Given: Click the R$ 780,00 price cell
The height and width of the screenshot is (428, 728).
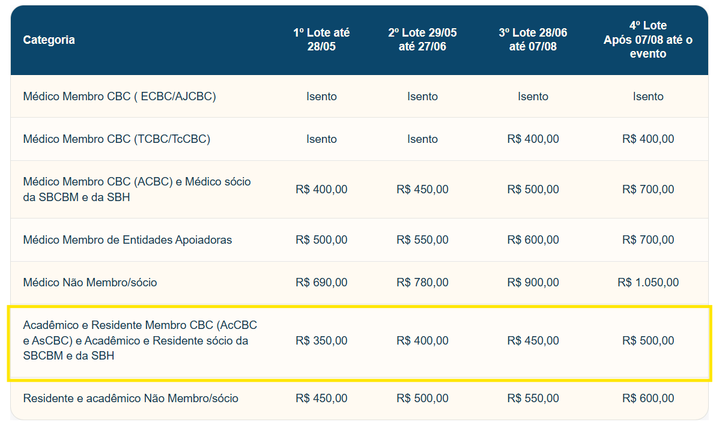Looking at the screenshot, I should tap(422, 282).
